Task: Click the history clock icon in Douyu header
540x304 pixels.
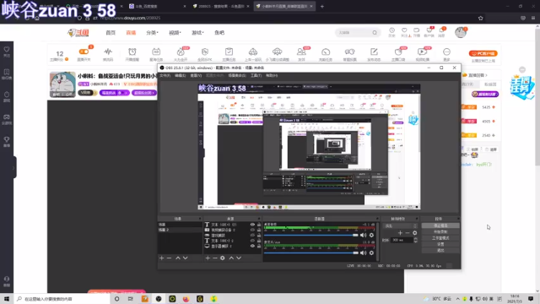Action: coord(391,30)
